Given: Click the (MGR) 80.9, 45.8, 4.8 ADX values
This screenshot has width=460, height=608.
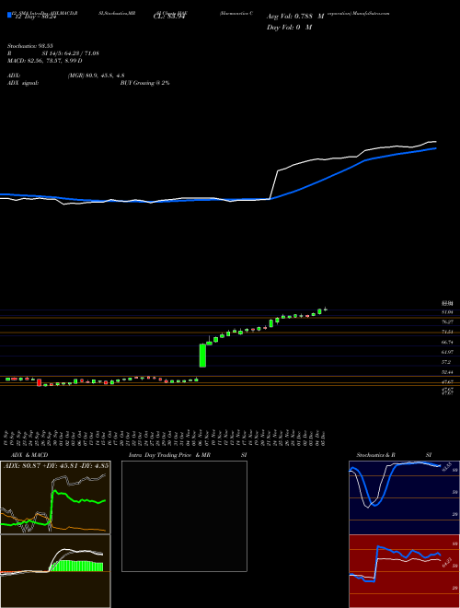Looking at the screenshot, I should coord(96,76).
